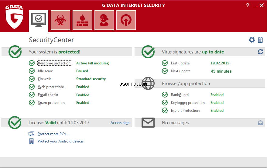Click Protect your Android device link
Viewport: 267px width, 168px height.
(x=61, y=141)
